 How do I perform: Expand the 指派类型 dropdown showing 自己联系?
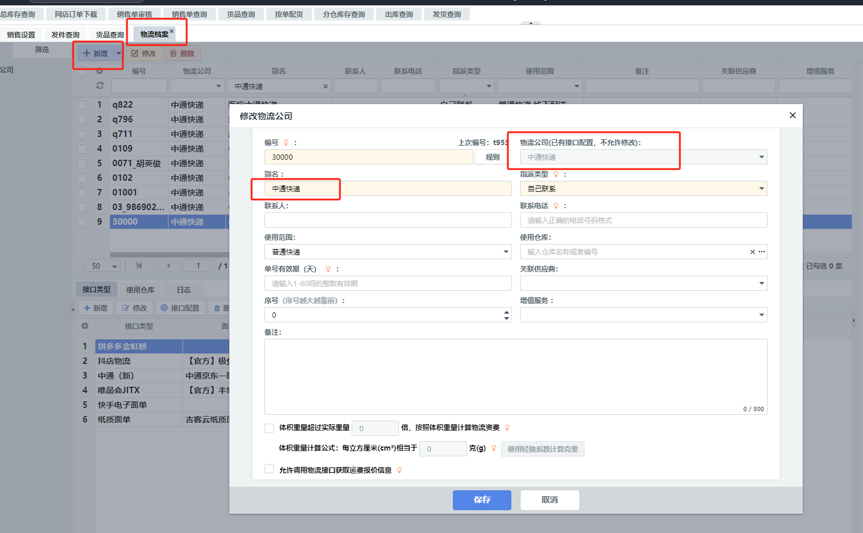761,189
